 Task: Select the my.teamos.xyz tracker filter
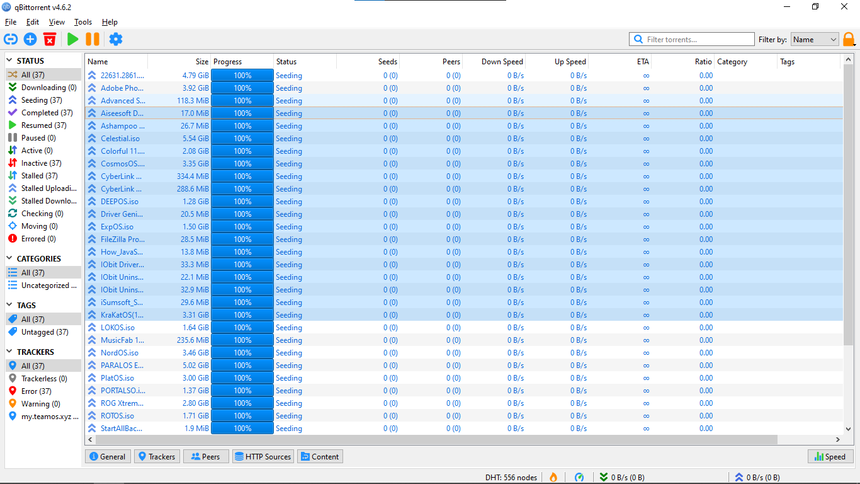43,417
